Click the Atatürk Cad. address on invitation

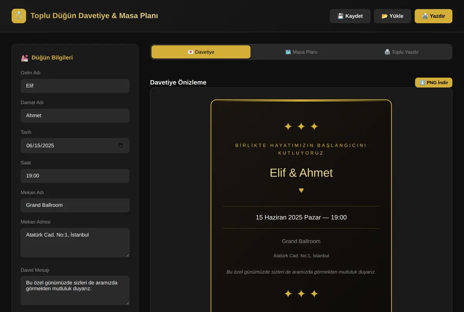tap(301, 256)
